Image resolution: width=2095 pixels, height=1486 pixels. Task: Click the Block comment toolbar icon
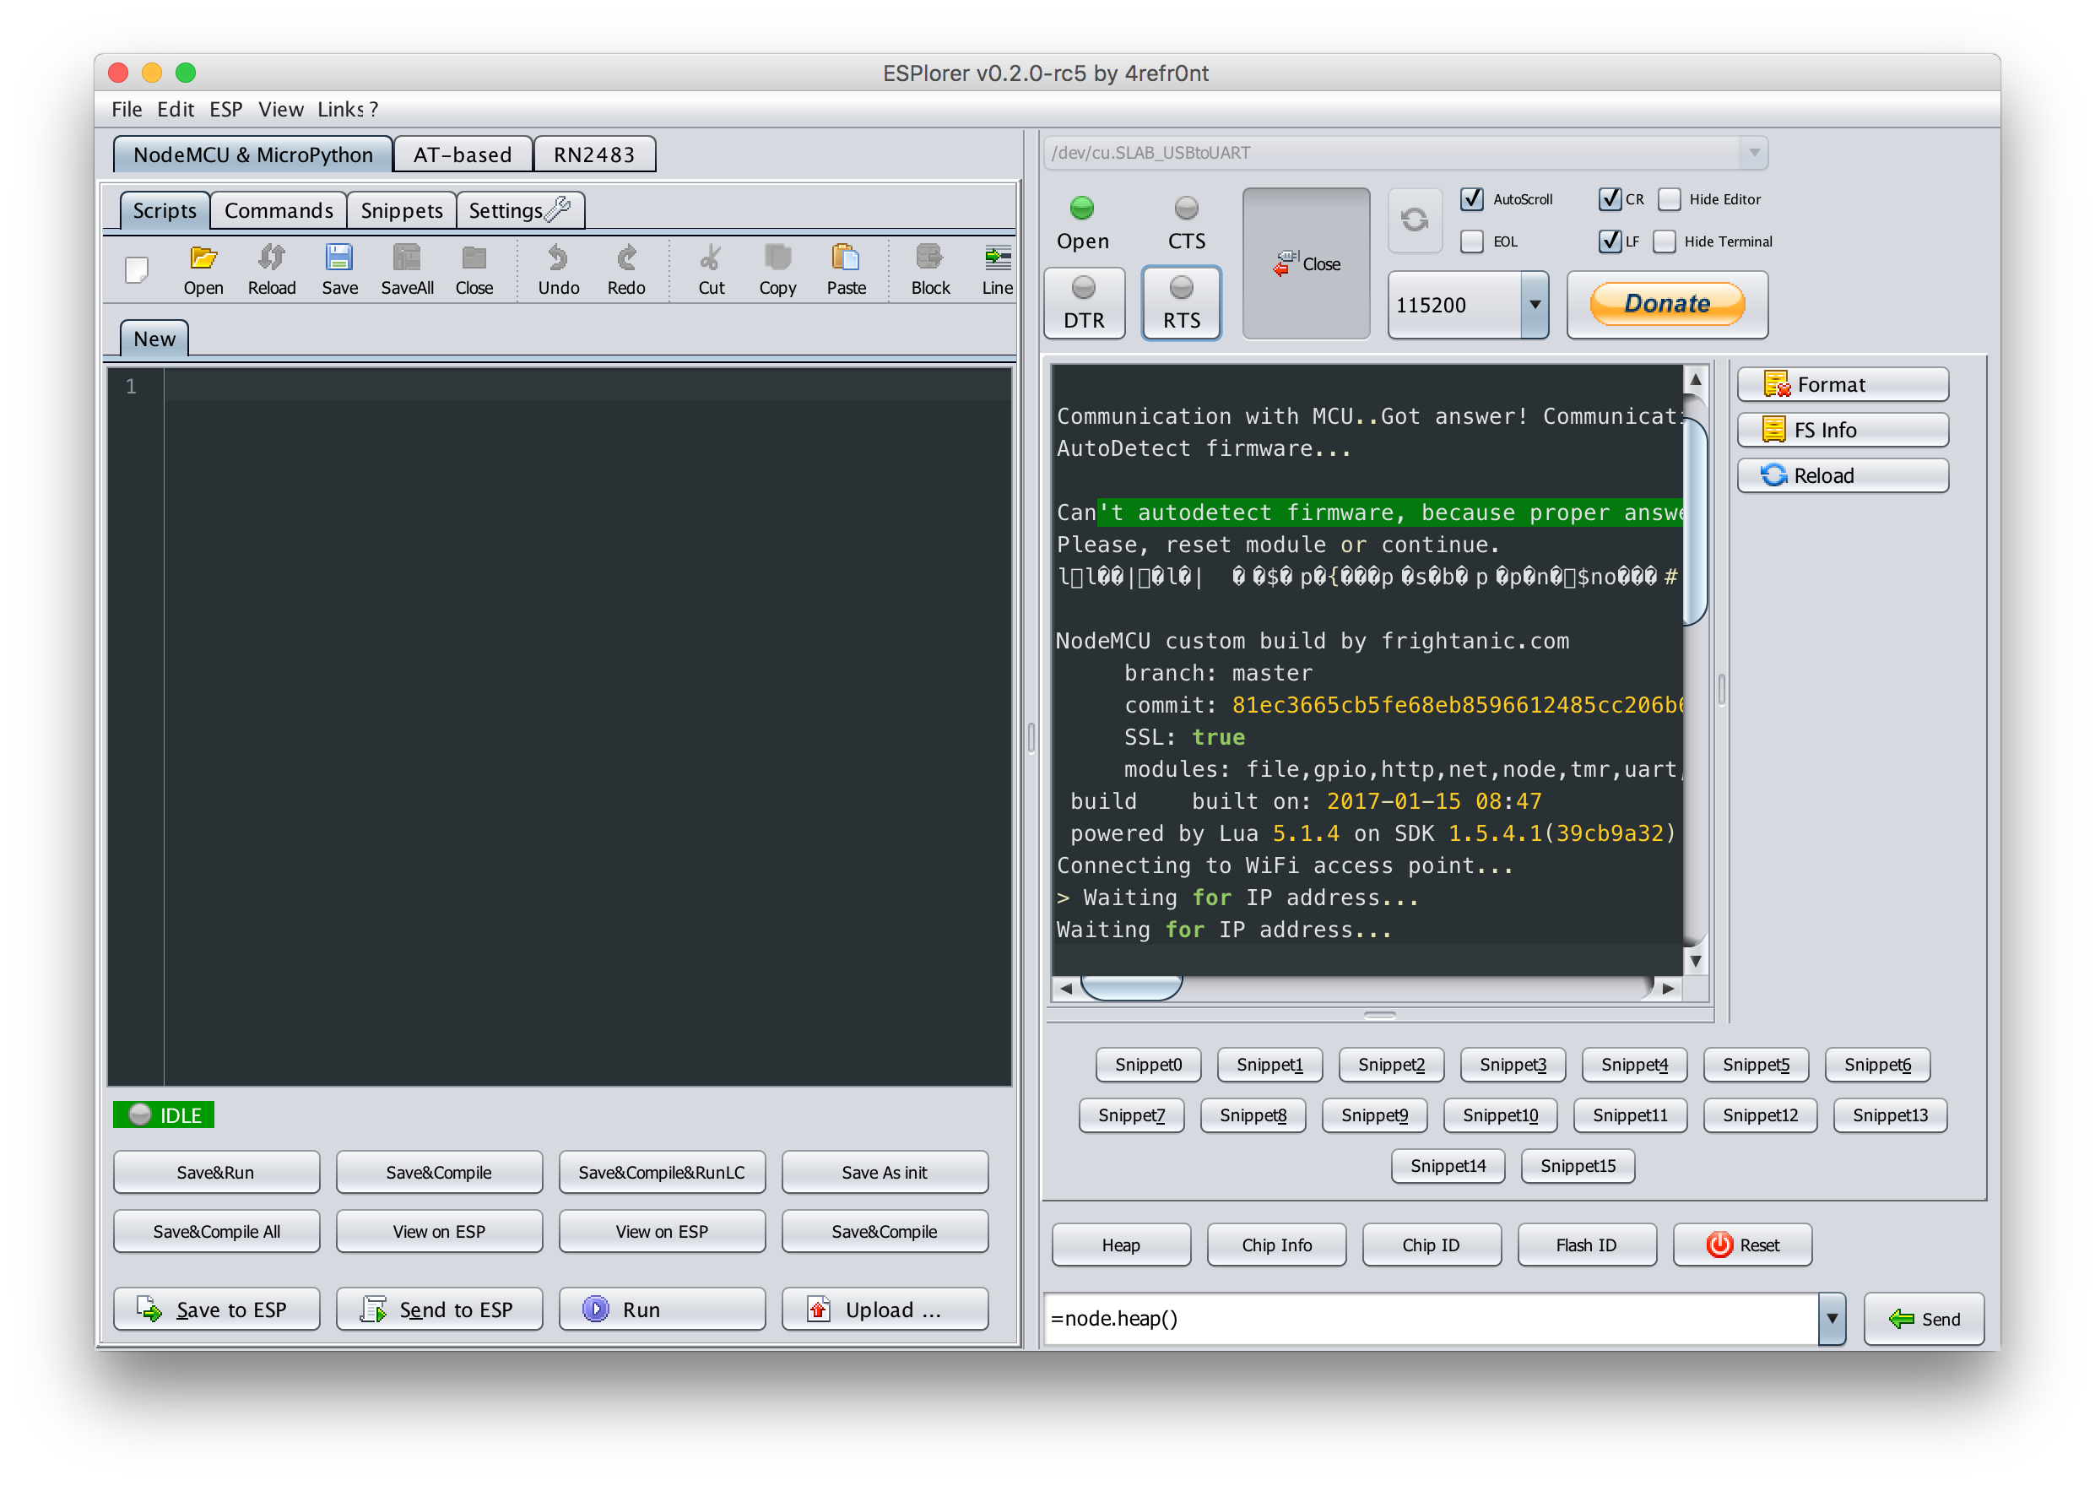pyautogui.click(x=929, y=259)
